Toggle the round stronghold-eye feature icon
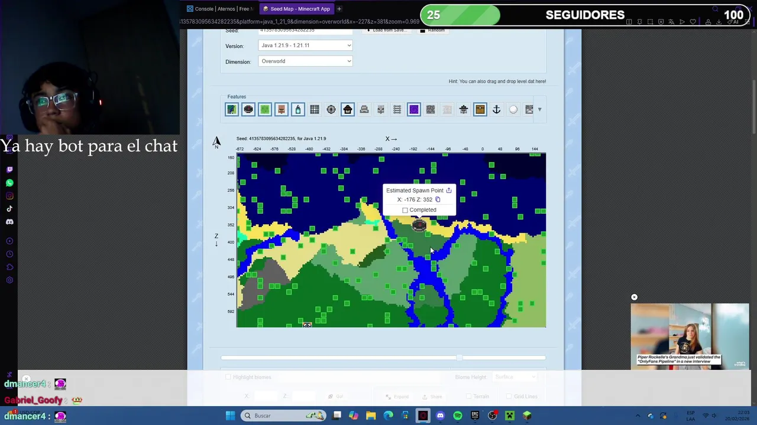 point(331,109)
